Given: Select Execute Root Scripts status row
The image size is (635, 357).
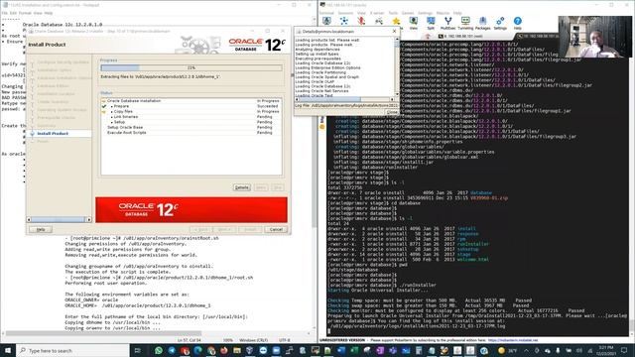Looking at the screenshot, I should 191,132.
